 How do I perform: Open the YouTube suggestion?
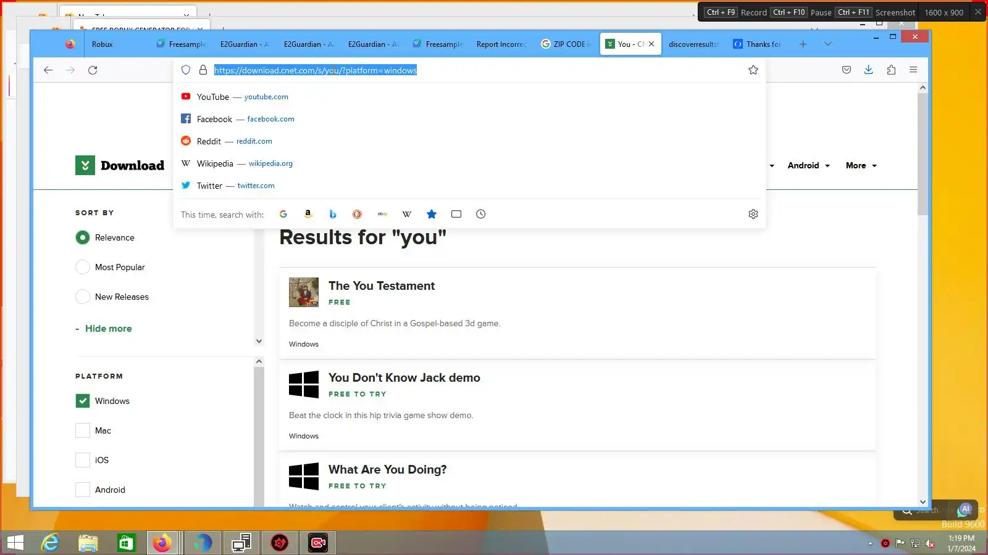point(469,97)
